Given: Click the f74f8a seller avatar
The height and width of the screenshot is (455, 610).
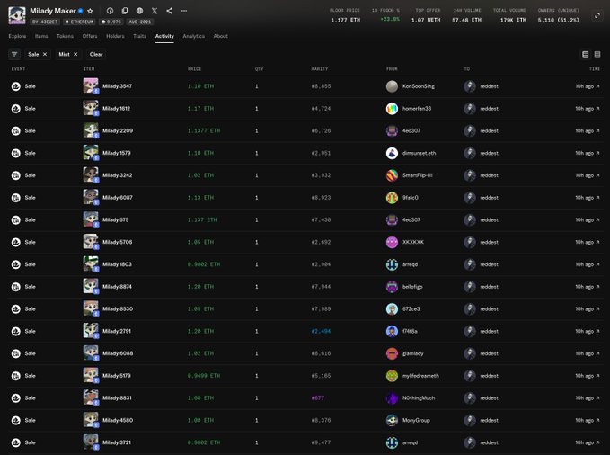Looking at the screenshot, I should click(392, 331).
